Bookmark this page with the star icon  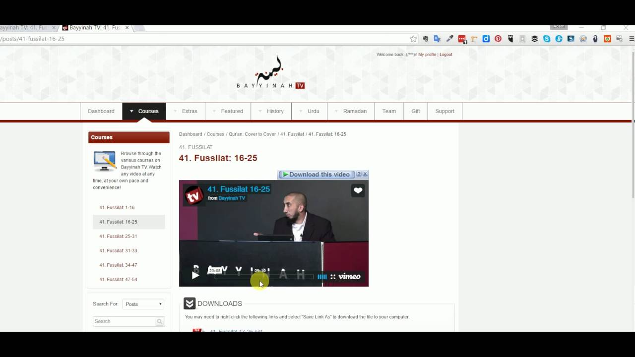click(x=413, y=39)
